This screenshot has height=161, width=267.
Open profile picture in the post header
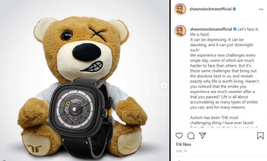click(x=180, y=9)
